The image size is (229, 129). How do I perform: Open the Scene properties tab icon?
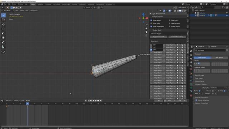pos(191,66)
